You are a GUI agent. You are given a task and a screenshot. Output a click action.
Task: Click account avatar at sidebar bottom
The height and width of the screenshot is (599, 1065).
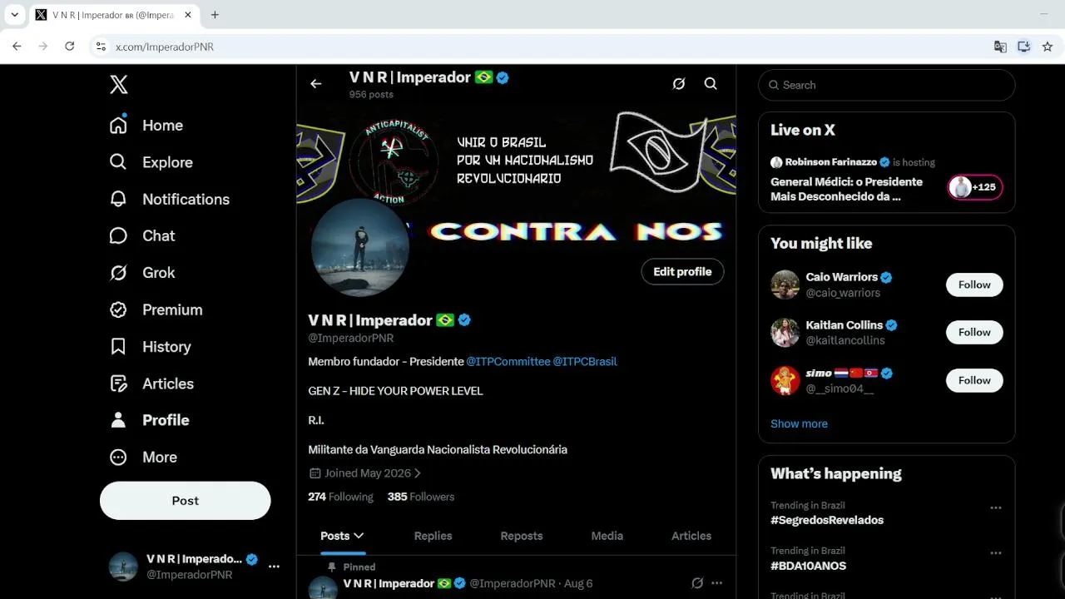(123, 567)
